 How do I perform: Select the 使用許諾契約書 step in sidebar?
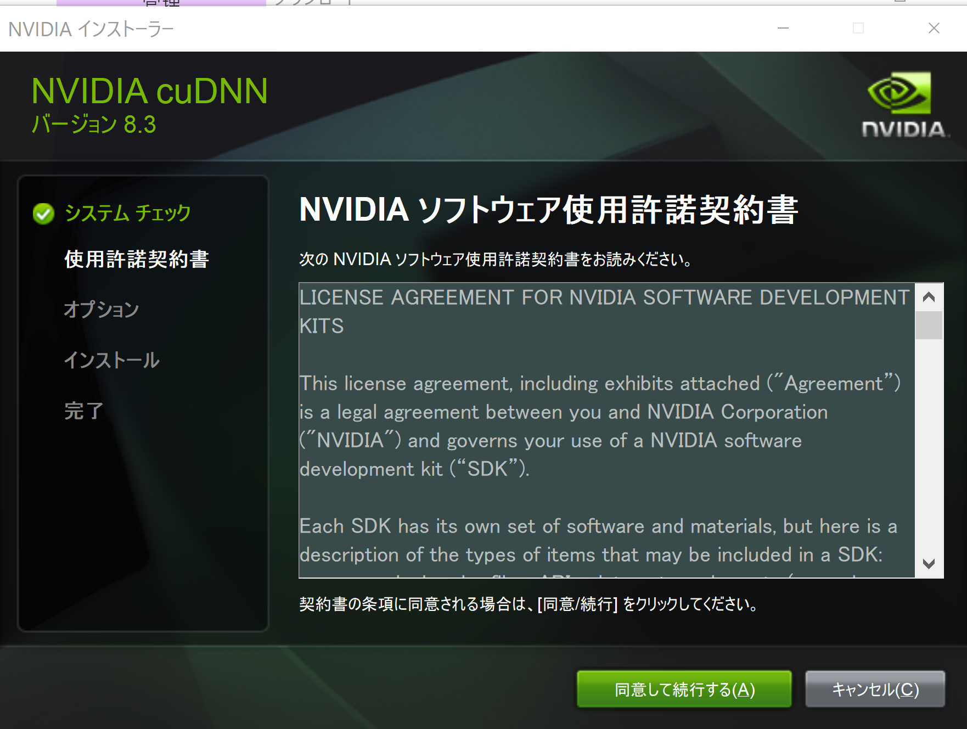point(137,259)
